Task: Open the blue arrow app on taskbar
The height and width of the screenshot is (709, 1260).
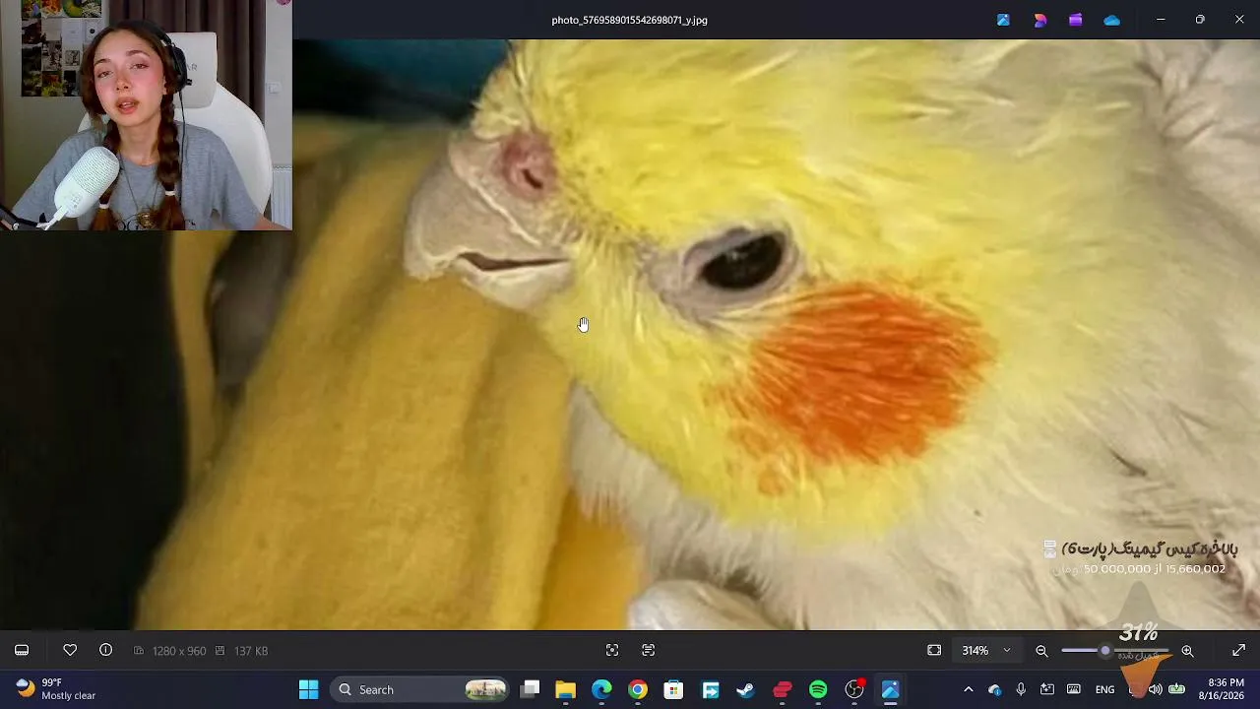Action: (710, 689)
